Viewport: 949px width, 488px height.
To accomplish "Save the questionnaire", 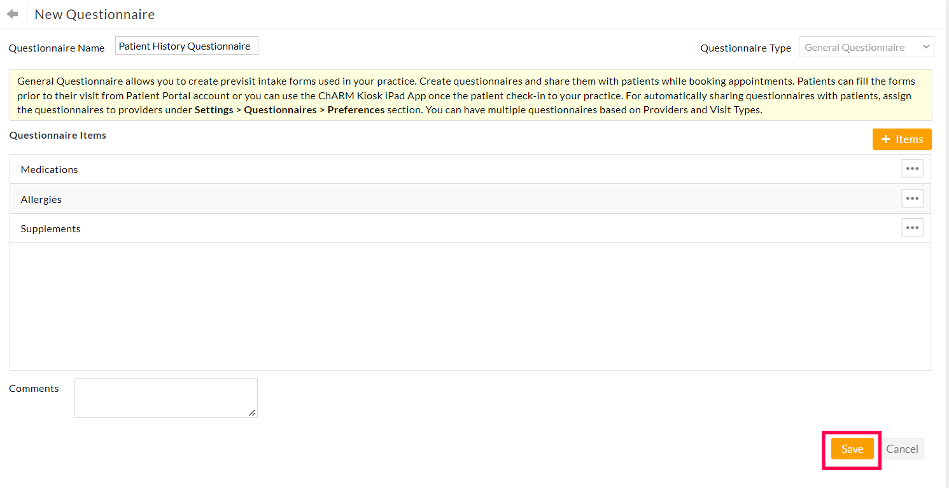I will [x=852, y=449].
